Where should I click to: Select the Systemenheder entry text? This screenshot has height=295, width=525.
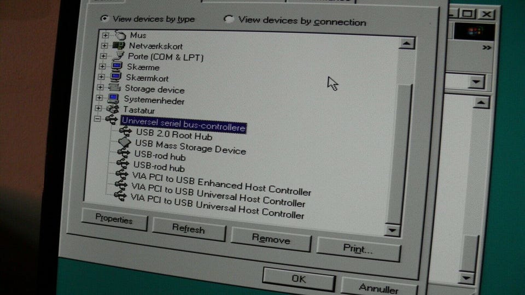click(154, 100)
